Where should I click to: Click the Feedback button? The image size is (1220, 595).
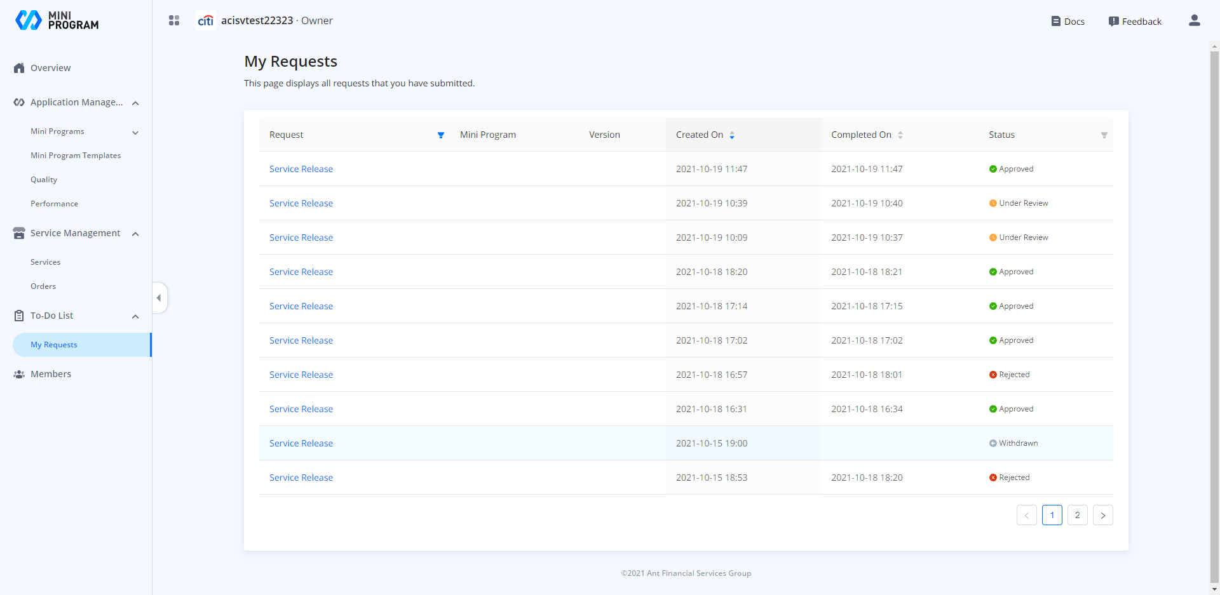pos(1135,22)
